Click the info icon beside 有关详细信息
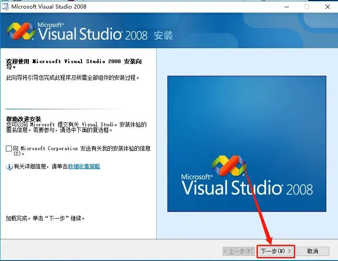338x261 pixels. (x=9, y=167)
